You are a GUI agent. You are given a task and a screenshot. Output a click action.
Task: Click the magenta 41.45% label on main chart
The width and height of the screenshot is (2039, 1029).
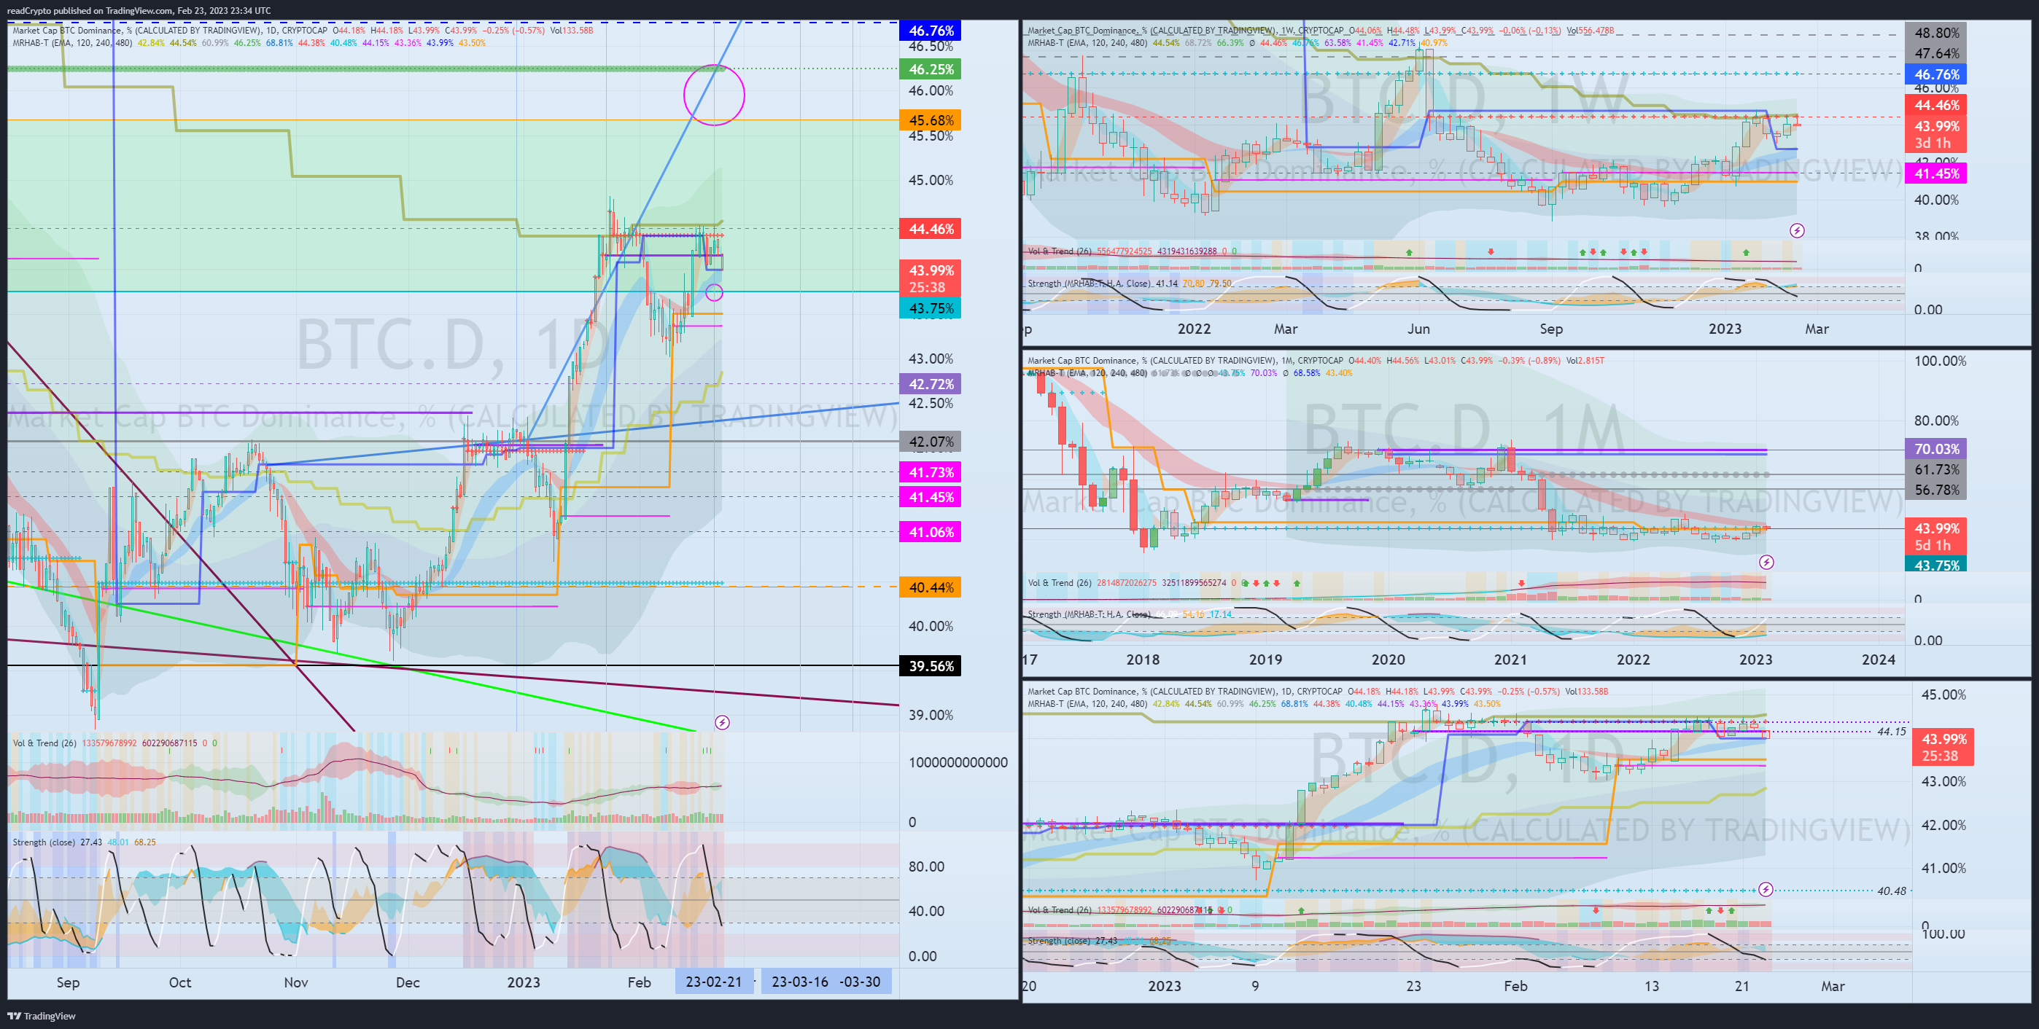[930, 497]
